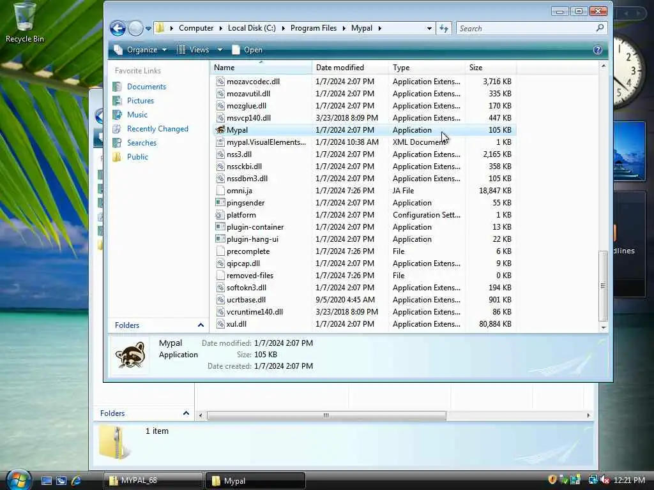654x490 pixels.
Task: Select the pingsender application icon
Action: tap(220, 202)
